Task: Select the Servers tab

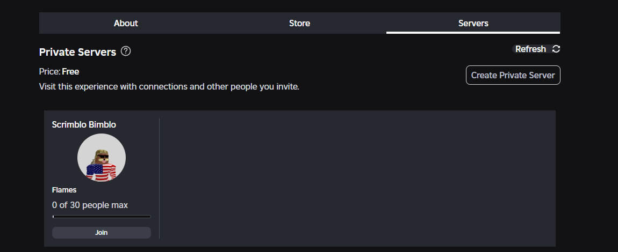Action: (x=473, y=23)
